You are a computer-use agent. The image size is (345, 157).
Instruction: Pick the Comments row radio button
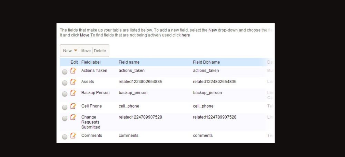click(x=65, y=137)
